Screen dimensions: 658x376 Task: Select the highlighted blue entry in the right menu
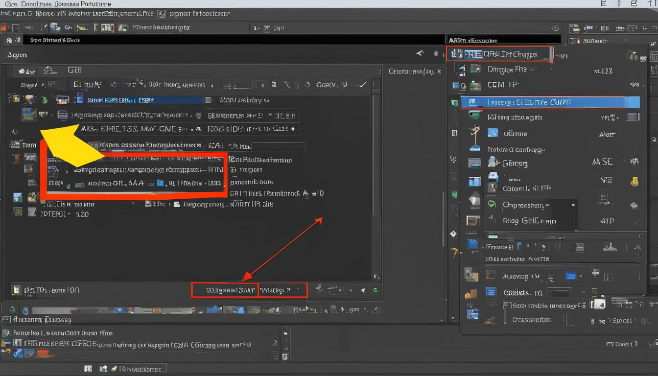(x=543, y=102)
